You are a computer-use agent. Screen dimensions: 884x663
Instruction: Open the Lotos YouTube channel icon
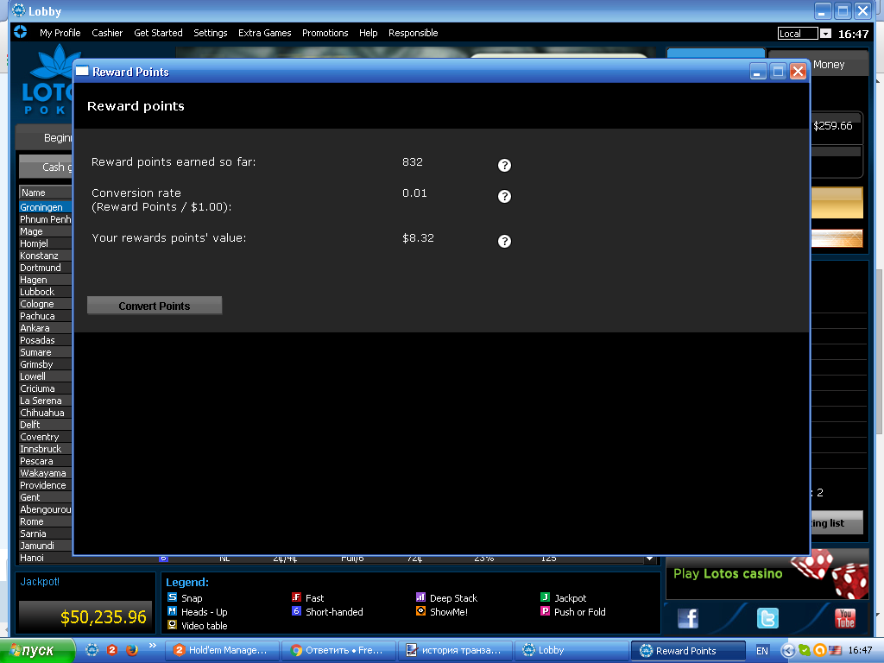coord(844,618)
